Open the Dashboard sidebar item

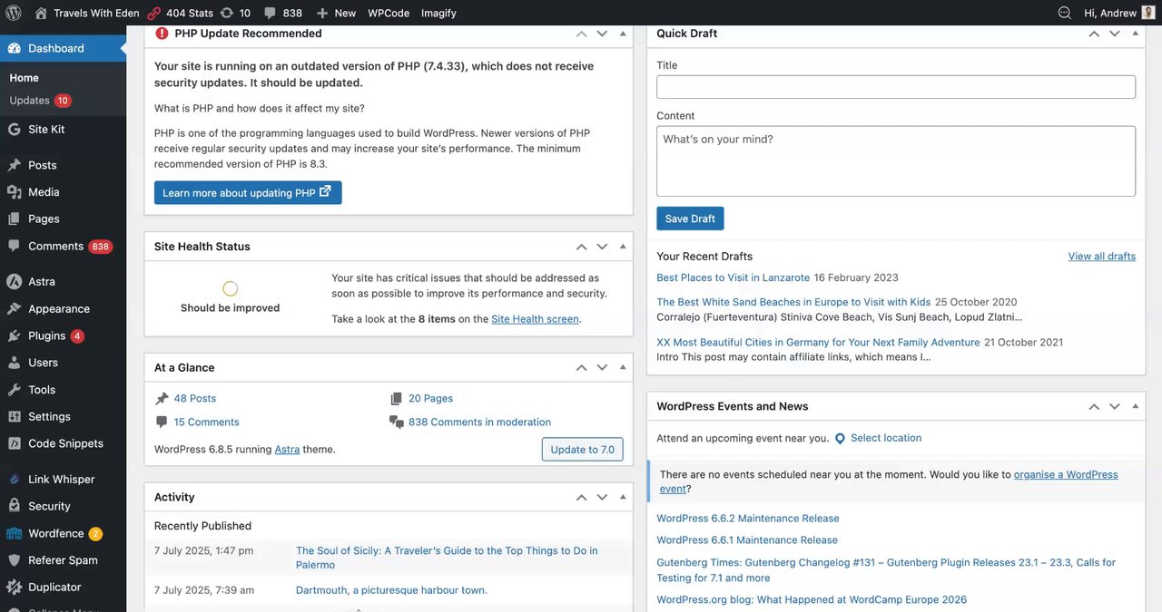64,48
